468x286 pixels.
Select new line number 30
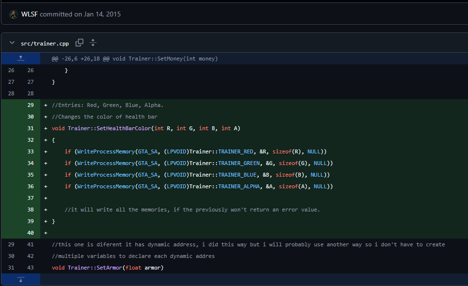(31, 117)
